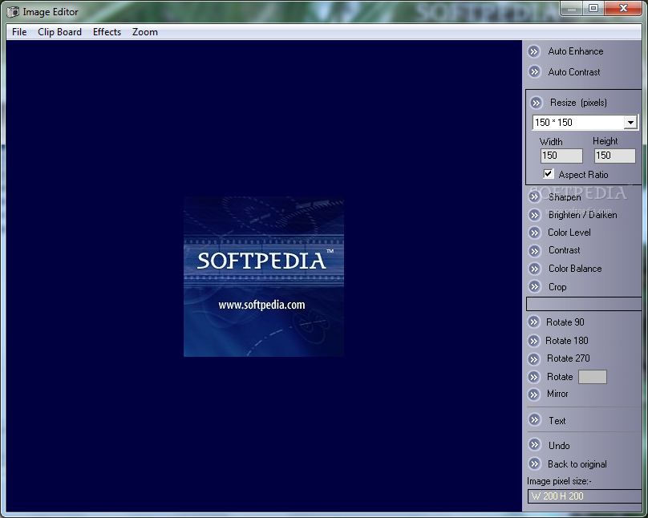Screen dimensions: 648x518
Task: Open the Effects menu
Action: pos(107,32)
